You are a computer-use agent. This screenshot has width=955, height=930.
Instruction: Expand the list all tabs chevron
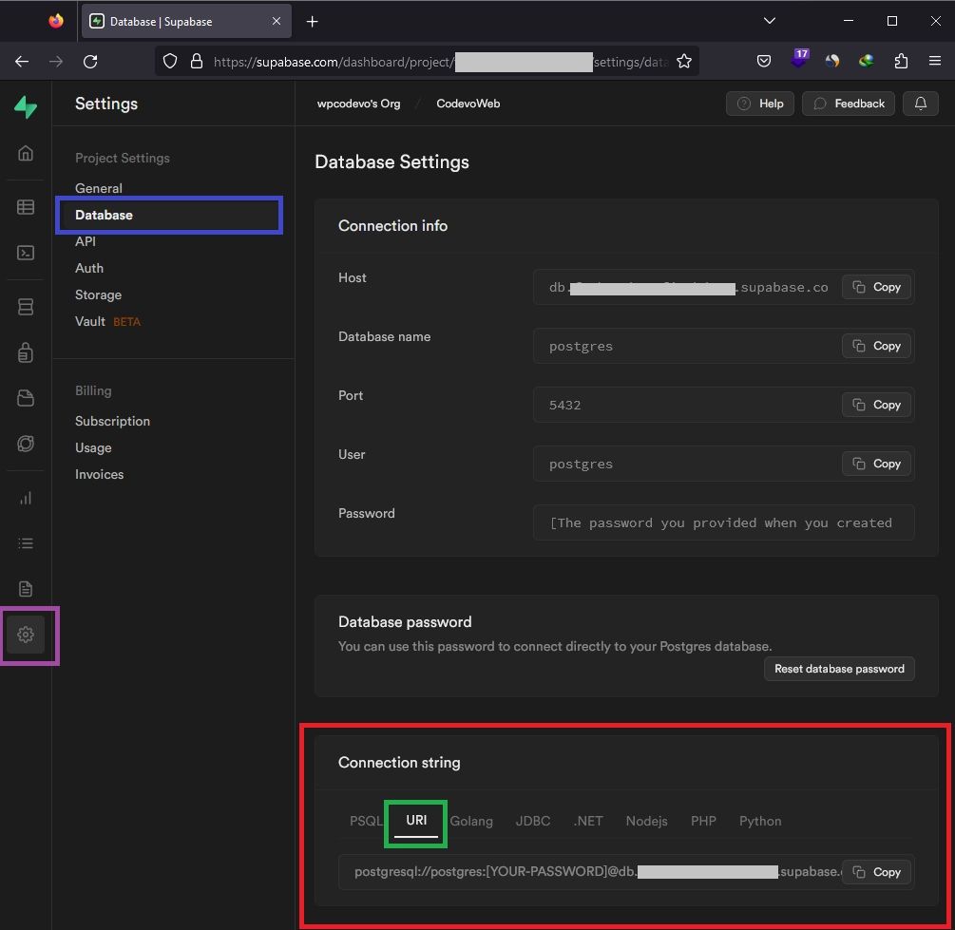(770, 21)
